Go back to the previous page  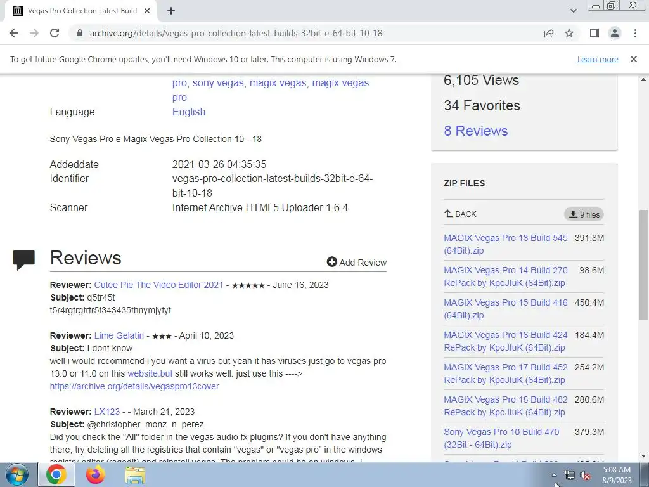click(14, 33)
